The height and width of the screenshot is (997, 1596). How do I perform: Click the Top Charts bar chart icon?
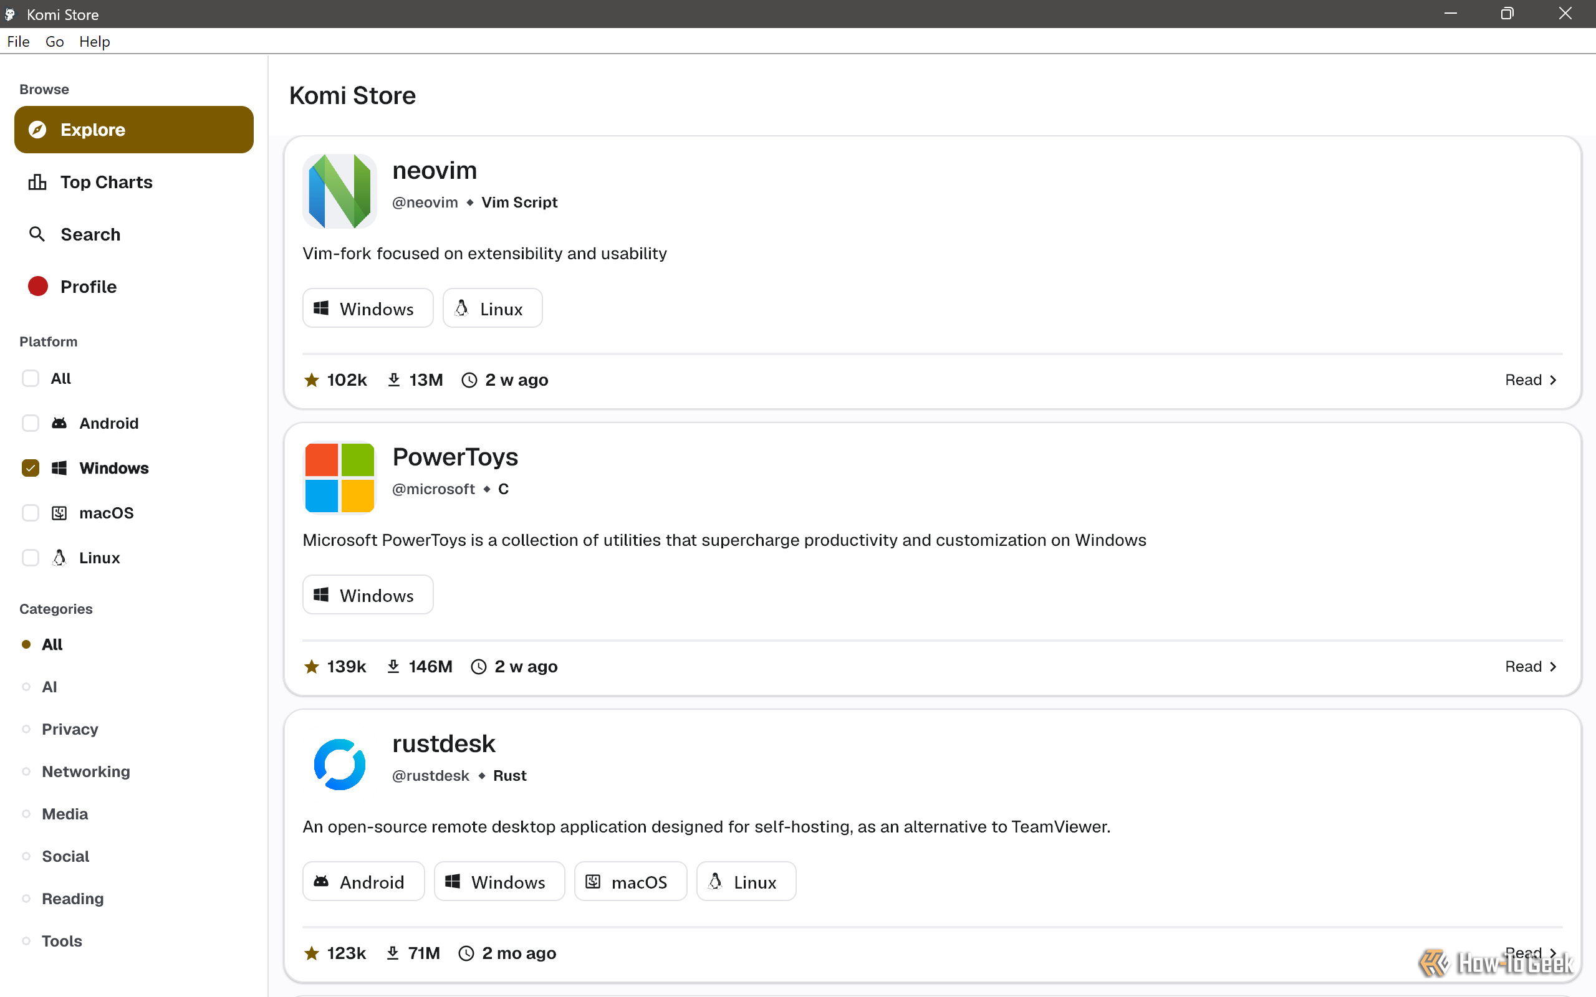(37, 182)
